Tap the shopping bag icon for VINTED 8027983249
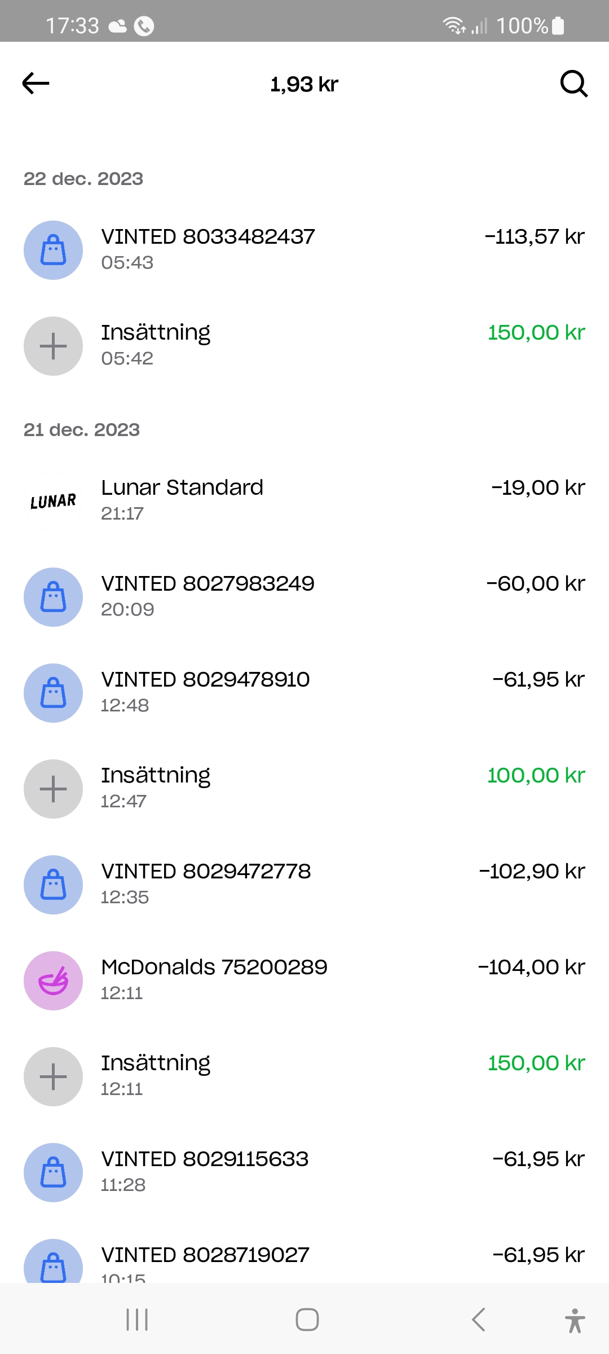Image resolution: width=609 pixels, height=1354 pixels. click(x=53, y=597)
